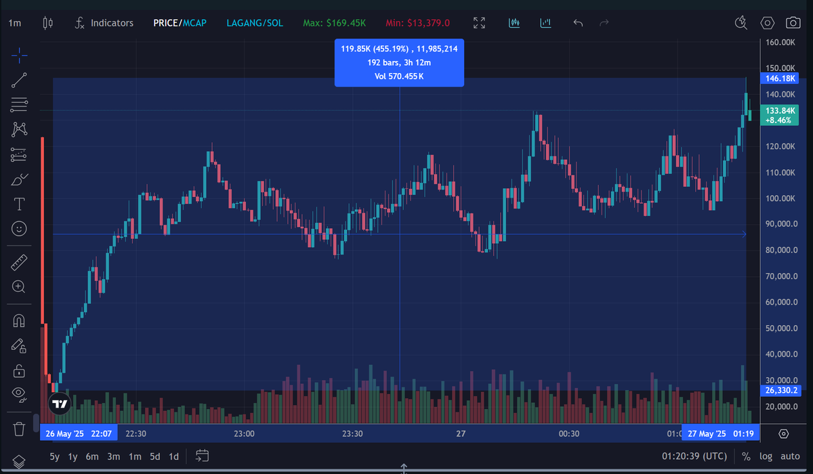Image resolution: width=813 pixels, height=474 pixels.
Task: Click the 26 May '25 22:07 time label
Action: [x=79, y=433]
